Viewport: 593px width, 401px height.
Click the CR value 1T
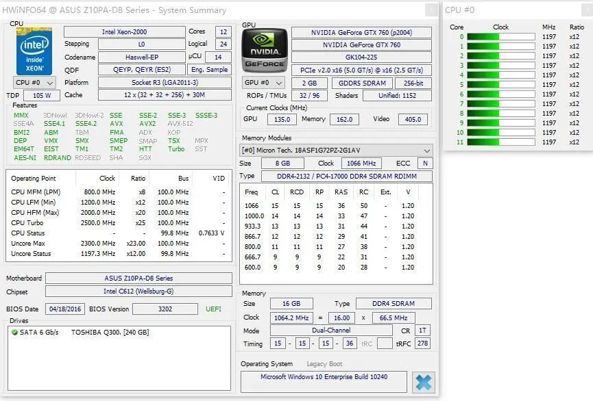point(422,331)
